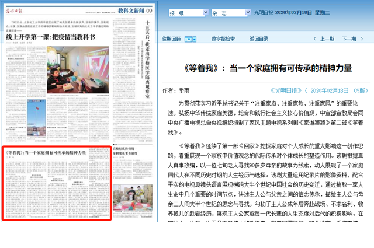This screenshot has width=374, height=248.
Task: Click the right arrow beside 下一期
Action: coord(362,39)
